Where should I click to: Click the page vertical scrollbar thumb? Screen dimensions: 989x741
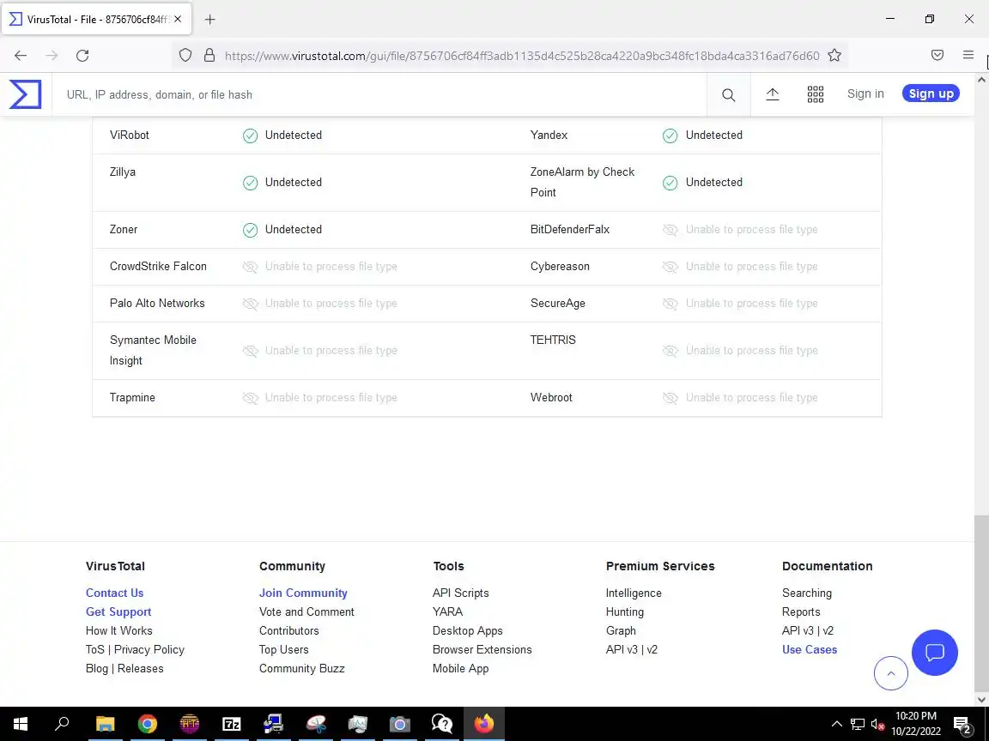coord(981,603)
